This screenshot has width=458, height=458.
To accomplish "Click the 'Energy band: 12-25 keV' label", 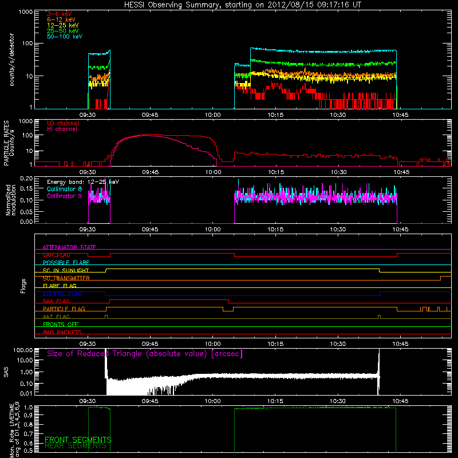I will [x=83, y=182].
